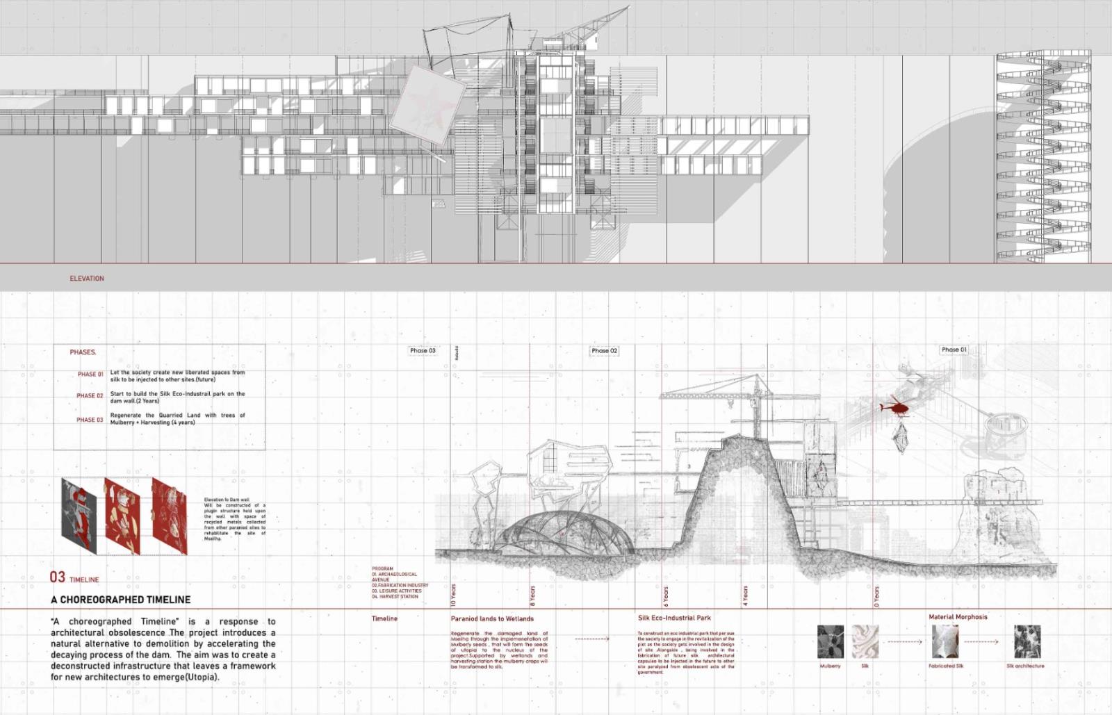Click the dashed arrow after Paranoid lands text
The image size is (1112, 715).
tap(592, 639)
